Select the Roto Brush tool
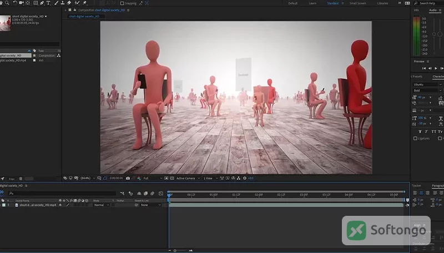The image size is (444, 253). (77, 3)
